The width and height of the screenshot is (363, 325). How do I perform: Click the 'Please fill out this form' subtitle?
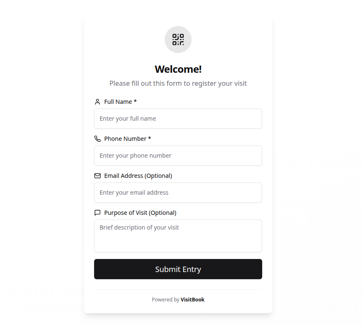tap(178, 83)
